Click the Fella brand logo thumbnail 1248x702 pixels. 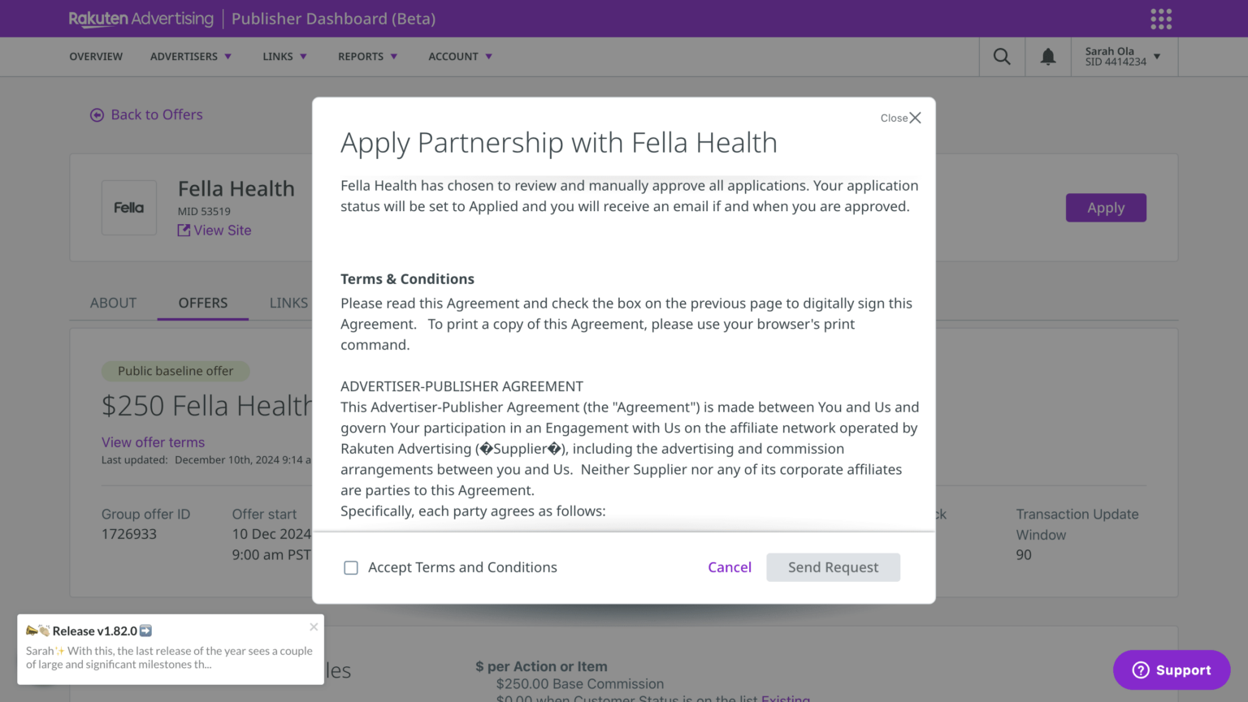[x=128, y=207]
